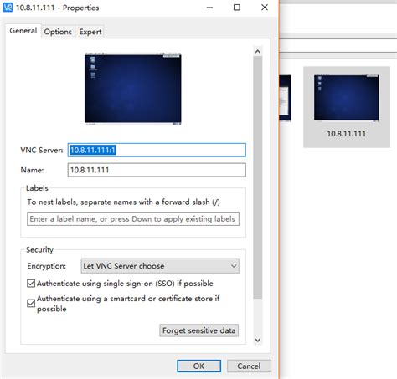Viewport: 397px width, 379px height.
Task: Maximize the Properties dialog window
Action: pyautogui.click(x=237, y=8)
